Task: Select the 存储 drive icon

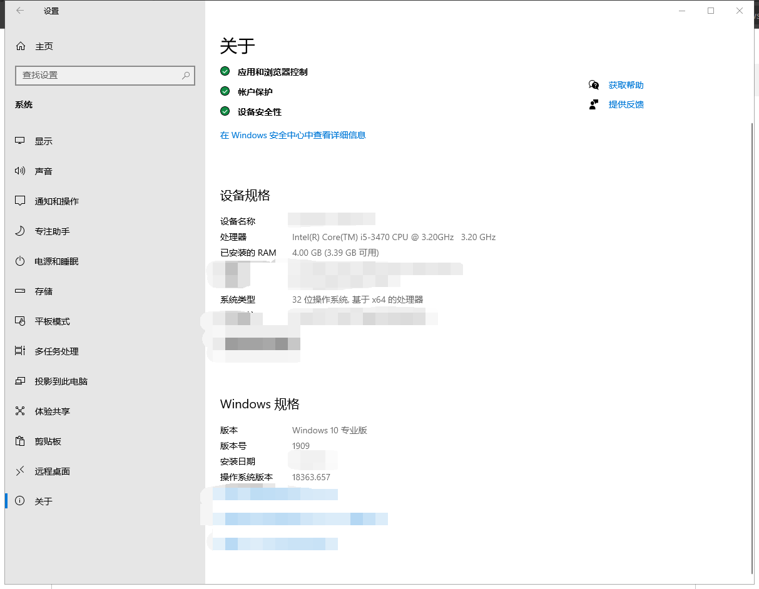Action: pyautogui.click(x=20, y=291)
